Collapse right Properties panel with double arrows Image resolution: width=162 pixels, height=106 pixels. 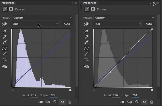click(x=151, y=3)
